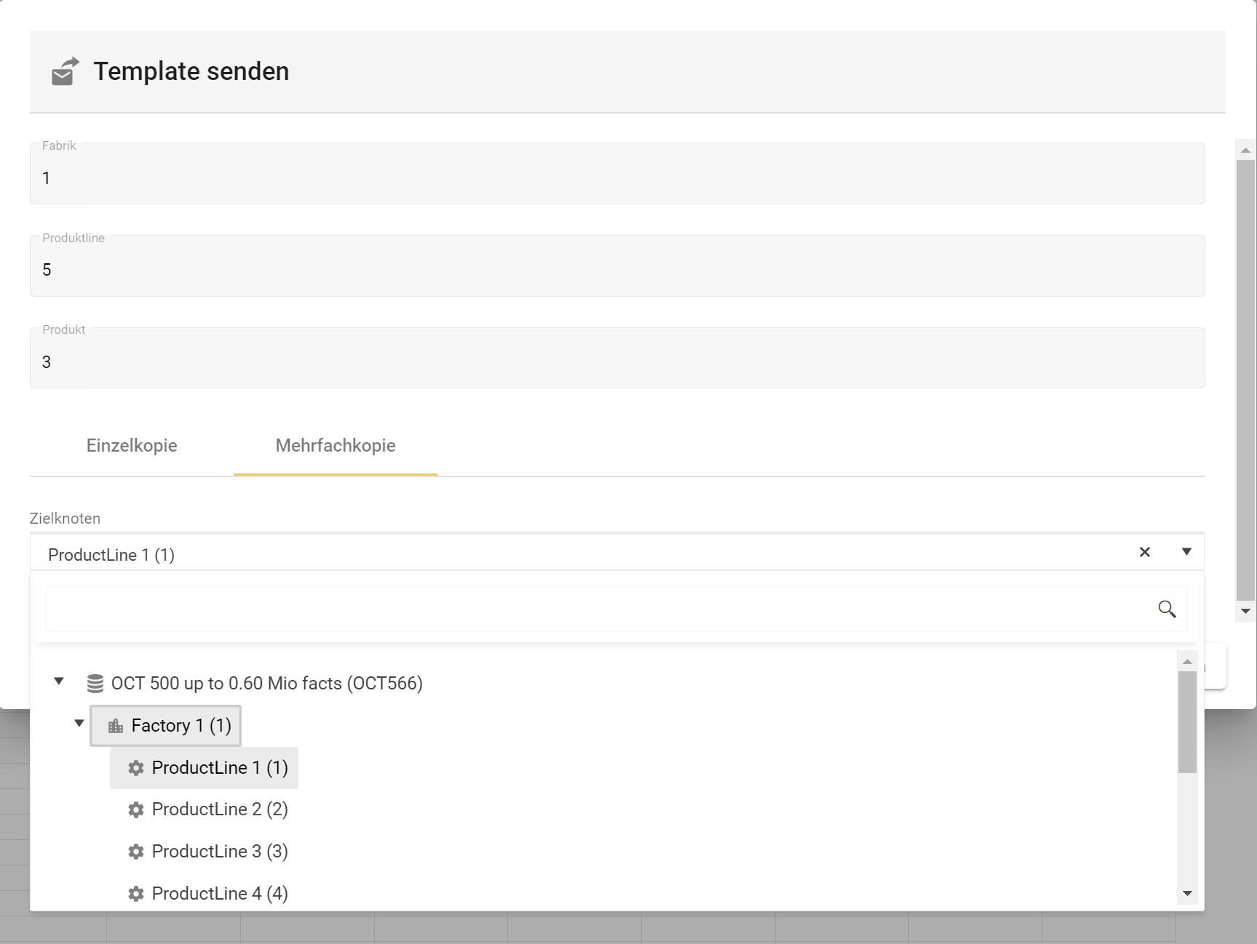This screenshot has width=1257, height=944.
Task: Select ProductLine 3 (3) in tree
Action: click(219, 852)
